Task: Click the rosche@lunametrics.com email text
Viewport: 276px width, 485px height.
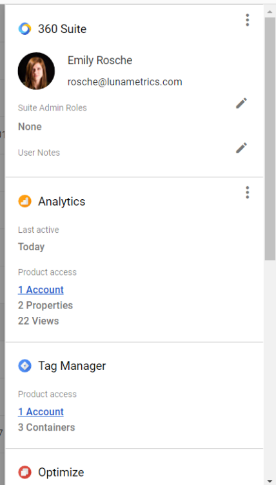Action: 125,82
